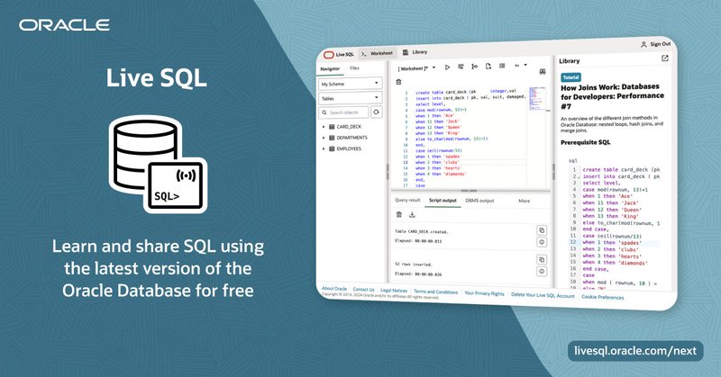Copy the '52 rows inserted' output
Screen dimensions: 721x377
click(542, 259)
